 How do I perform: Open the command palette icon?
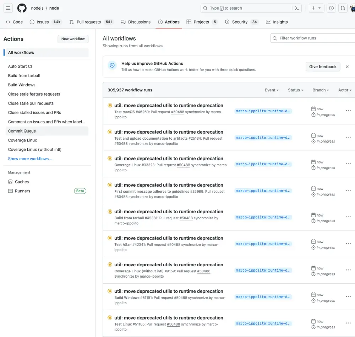click(297, 8)
